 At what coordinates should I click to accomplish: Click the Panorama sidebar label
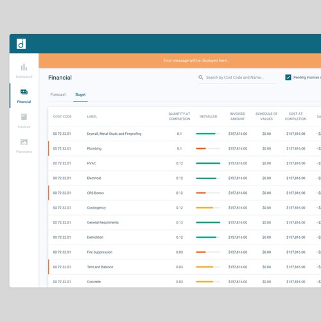24,152
